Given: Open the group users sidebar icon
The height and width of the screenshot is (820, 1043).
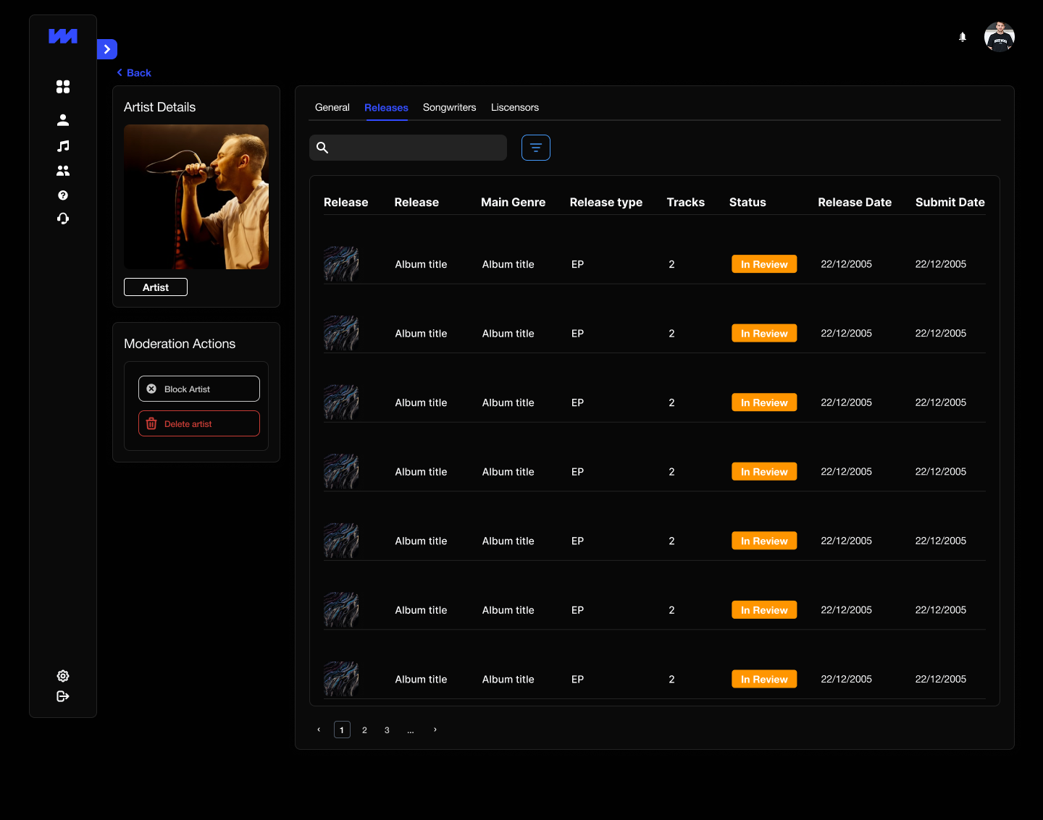Looking at the screenshot, I should pos(63,171).
